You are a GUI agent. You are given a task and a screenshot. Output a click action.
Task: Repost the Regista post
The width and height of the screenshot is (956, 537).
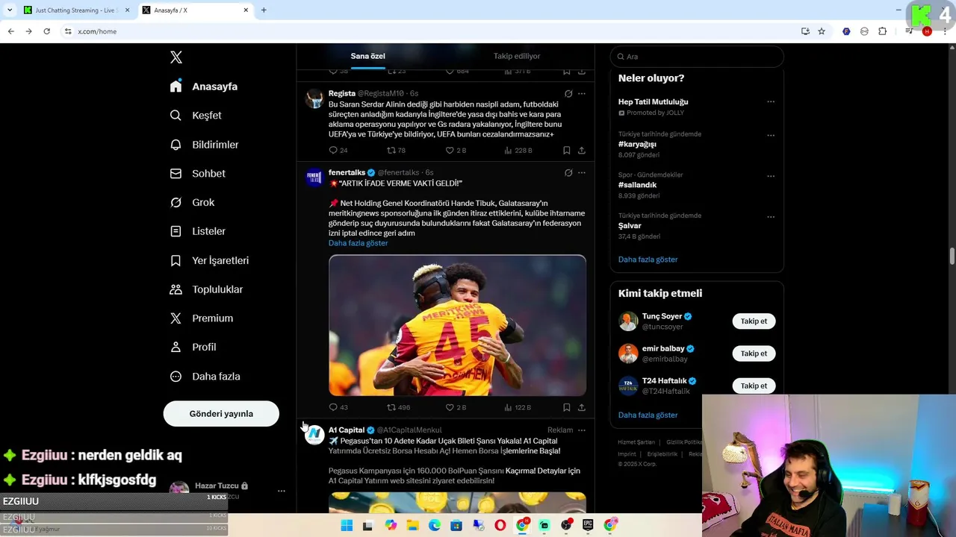tap(396, 150)
